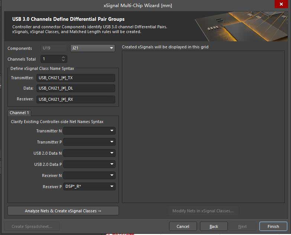291x235 pixels.
Task: Expand the Transmitter P dropdown
Action: pos(112,142)
